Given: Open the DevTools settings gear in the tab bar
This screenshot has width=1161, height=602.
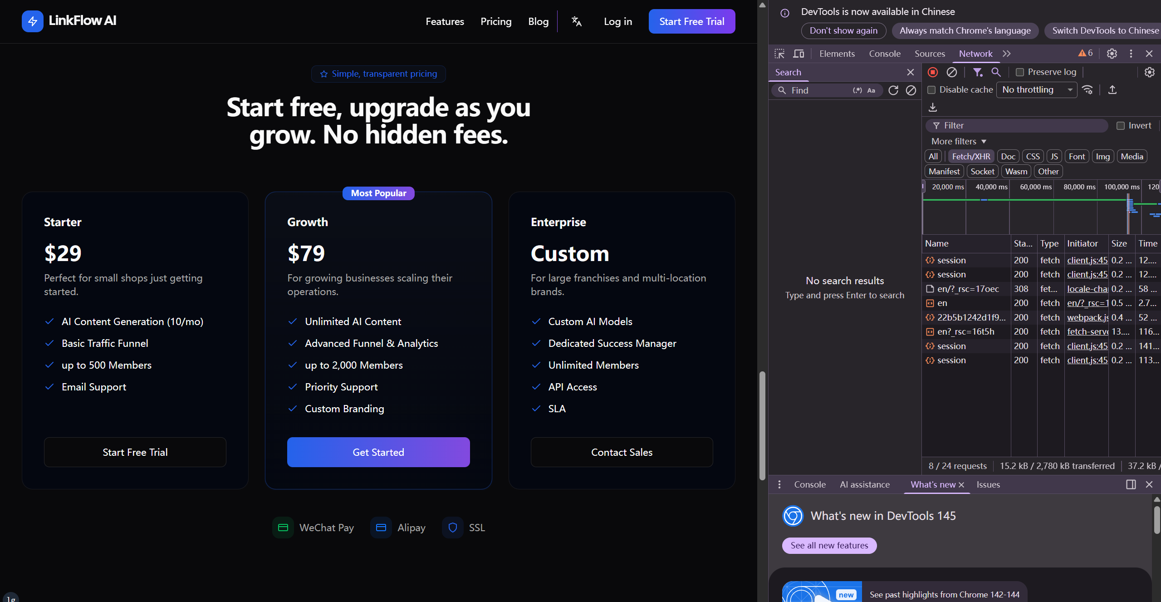Looking at the screenshot, I should (1112, 54).
